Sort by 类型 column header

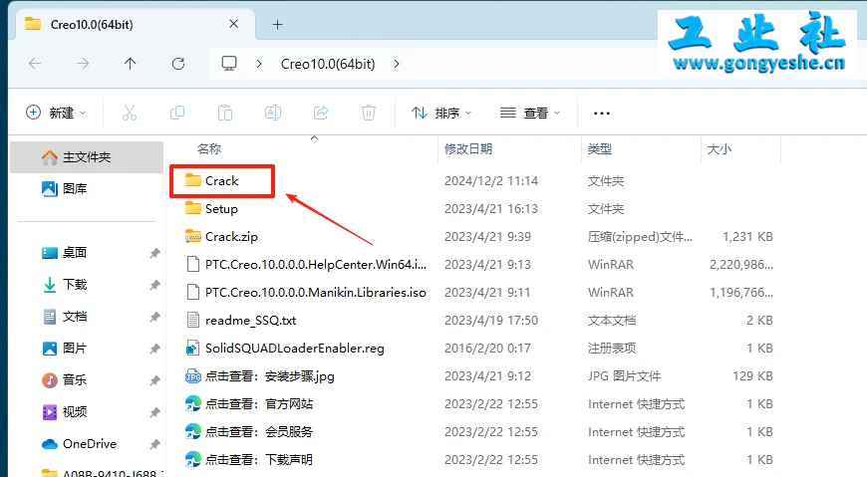click(599, 148)
